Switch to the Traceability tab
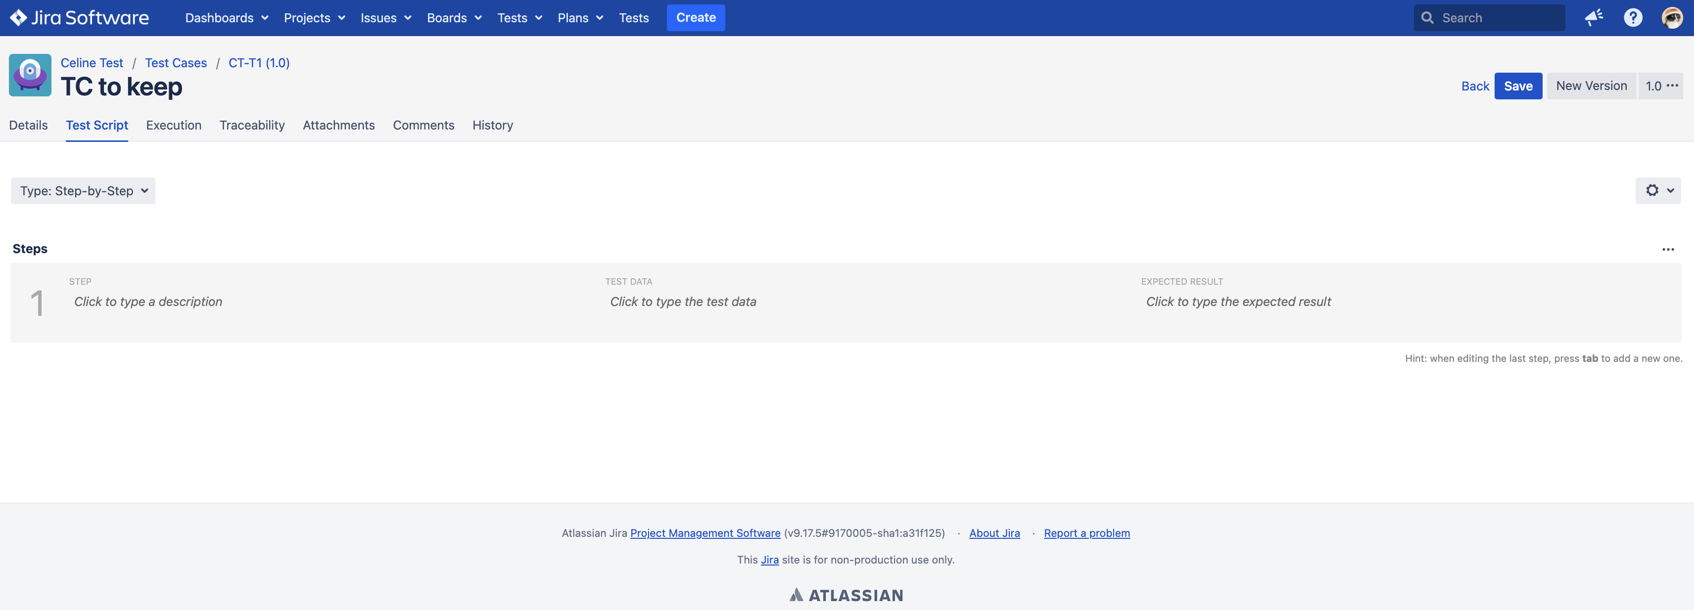 tap(252, 125)
